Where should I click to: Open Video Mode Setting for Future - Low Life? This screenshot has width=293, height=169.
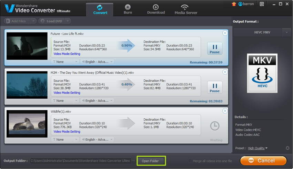click(67, 54)
